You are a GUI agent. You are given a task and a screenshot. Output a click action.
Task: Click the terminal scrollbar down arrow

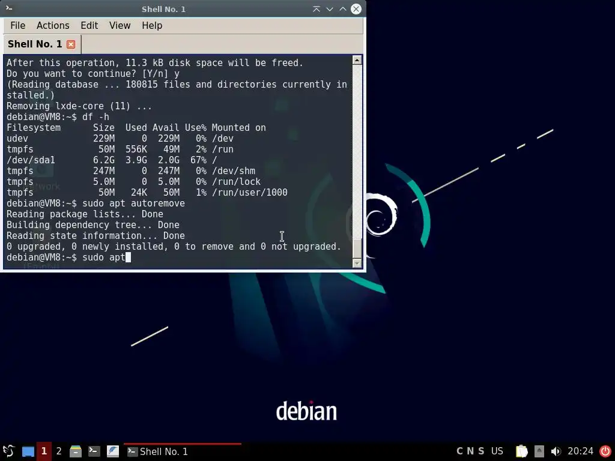(x=357, y=263)
